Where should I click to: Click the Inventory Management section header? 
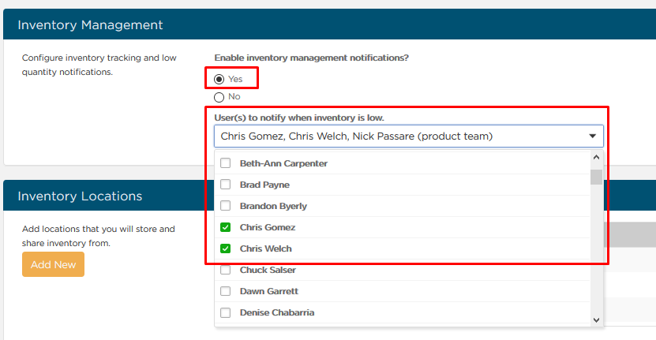pos(90,24)
